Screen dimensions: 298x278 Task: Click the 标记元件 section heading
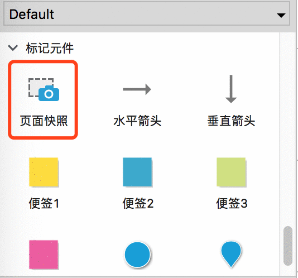(50, 48)
